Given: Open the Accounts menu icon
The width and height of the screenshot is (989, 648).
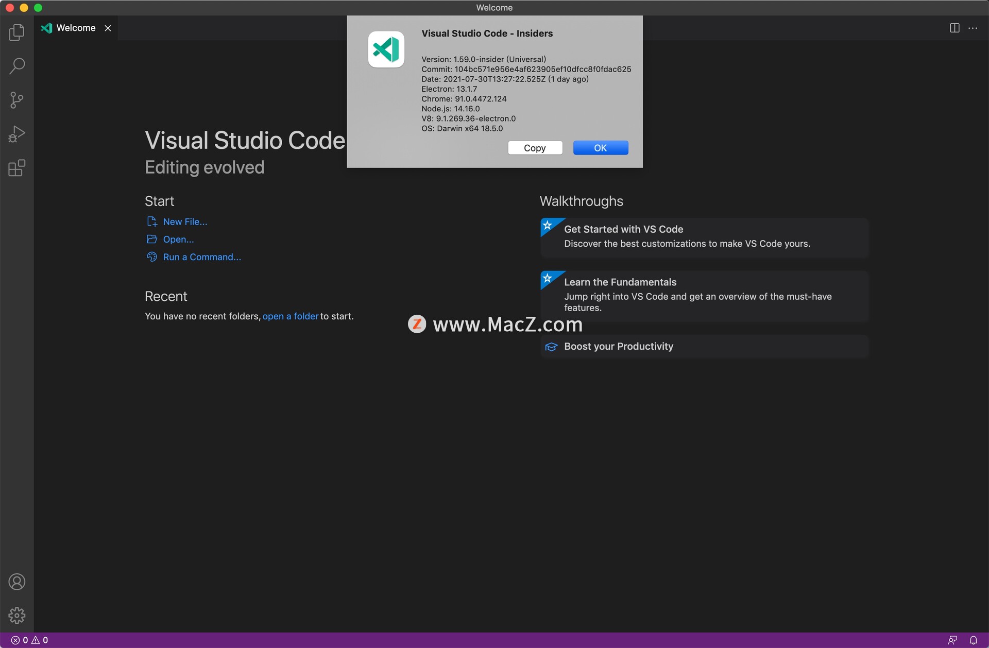Looking at the screenshot, I should coord(16,582).
